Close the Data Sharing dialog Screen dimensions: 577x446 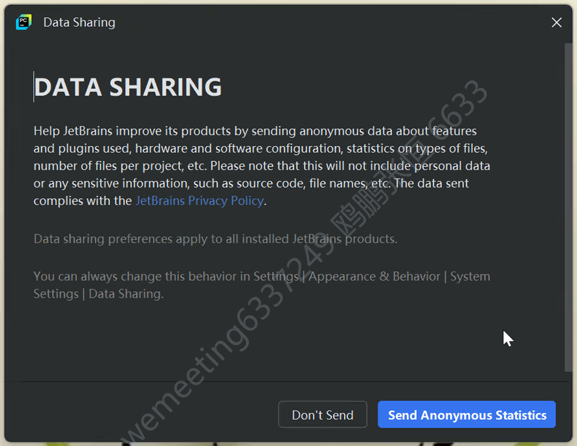click(x=556, y=23)
